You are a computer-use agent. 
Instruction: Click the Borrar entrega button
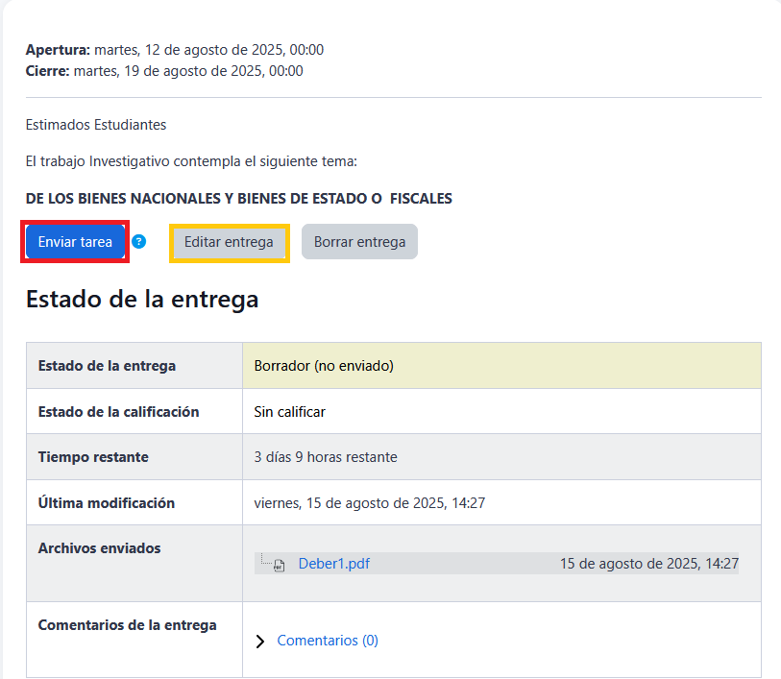(359, 242)
